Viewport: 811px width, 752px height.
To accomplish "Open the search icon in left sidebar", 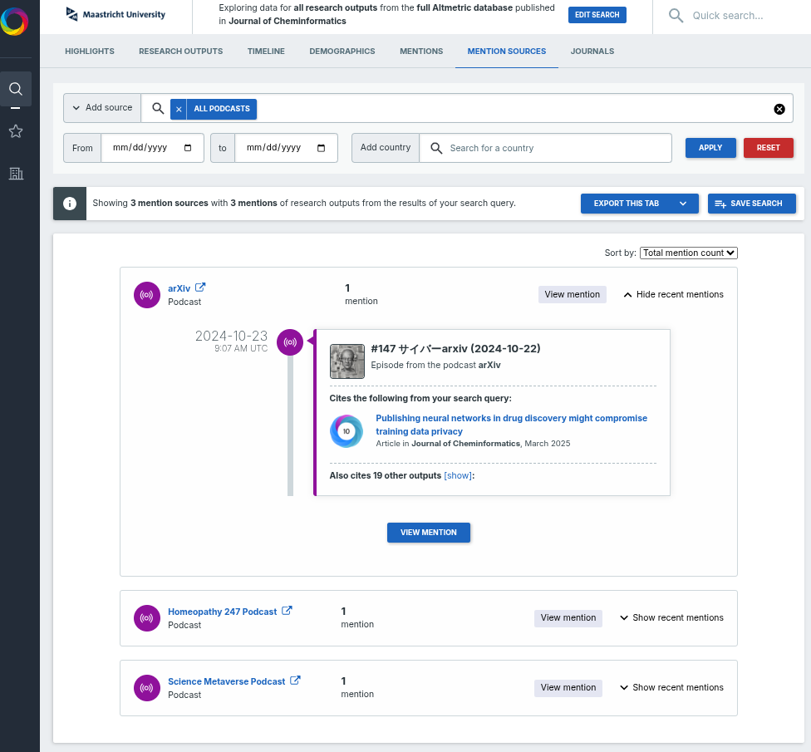I will (x=15, y=89).
